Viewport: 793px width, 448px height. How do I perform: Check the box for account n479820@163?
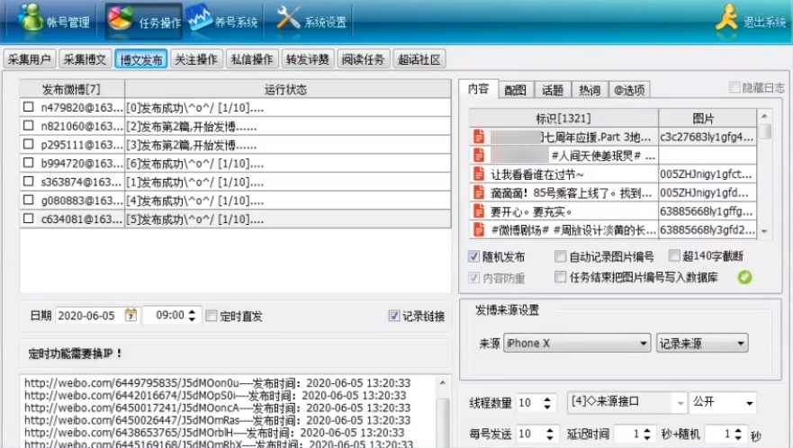point(29,107)
